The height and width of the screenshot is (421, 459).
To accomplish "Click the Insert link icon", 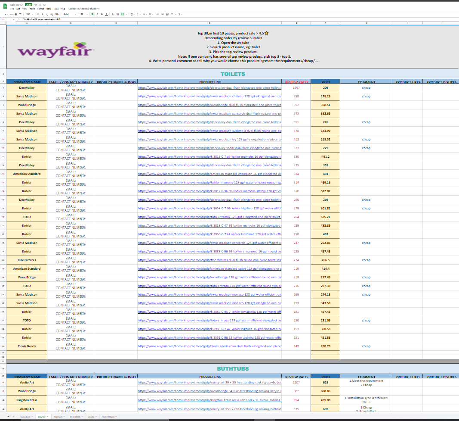I will point(158,14).
